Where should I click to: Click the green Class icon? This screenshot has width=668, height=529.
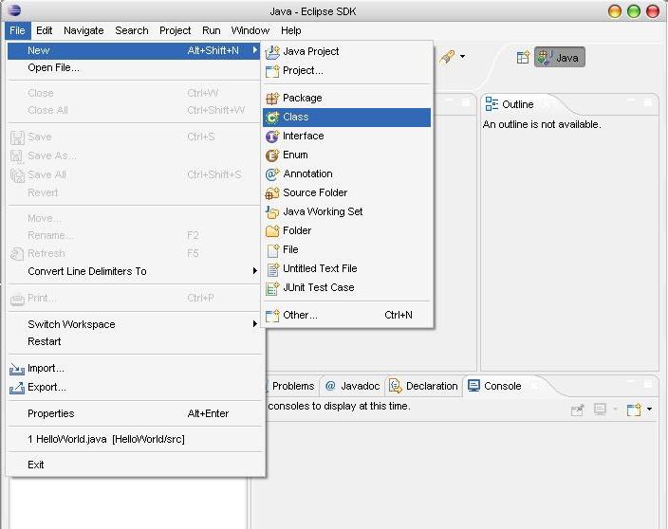tap(272, 118)
